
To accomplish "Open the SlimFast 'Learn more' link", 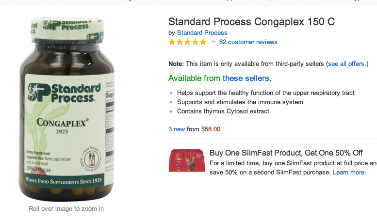I will click(x=348, y=172).
